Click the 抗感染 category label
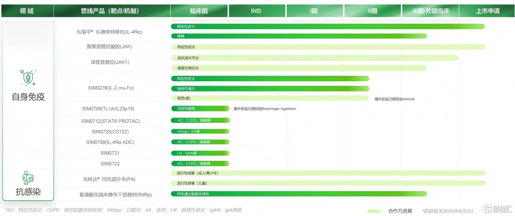515x216 pixels. click(x=28, y=192)
